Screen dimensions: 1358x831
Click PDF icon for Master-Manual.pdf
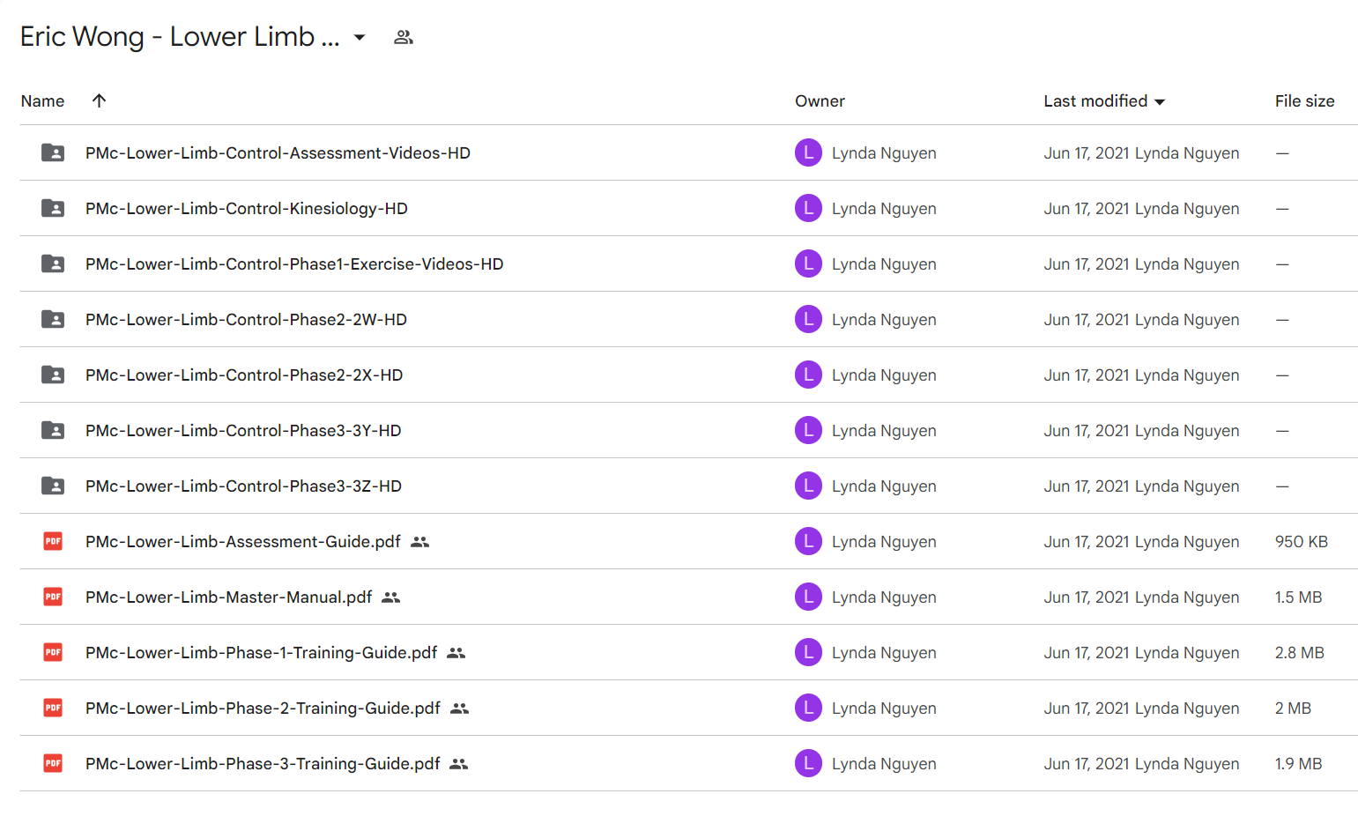click(x=53, y=597)
